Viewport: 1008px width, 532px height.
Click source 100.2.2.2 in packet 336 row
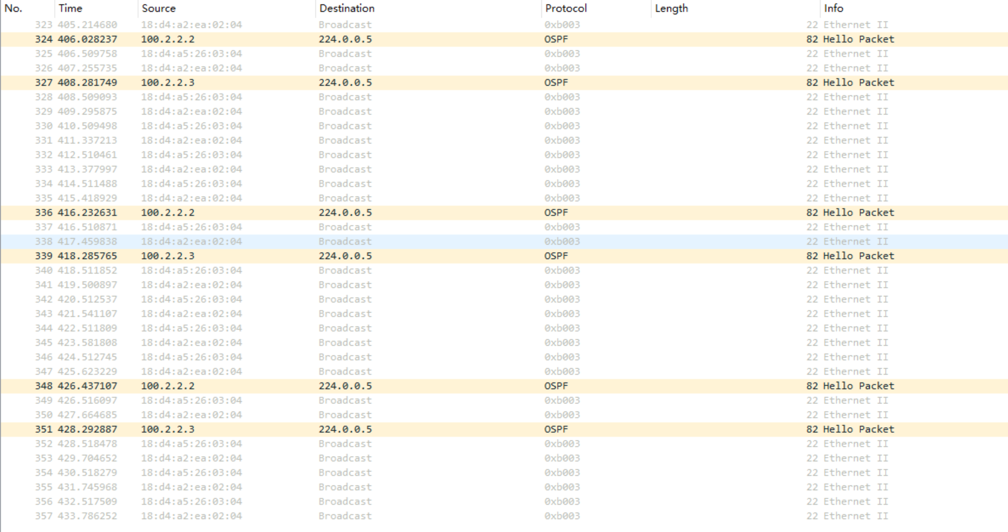click(168, 212)
